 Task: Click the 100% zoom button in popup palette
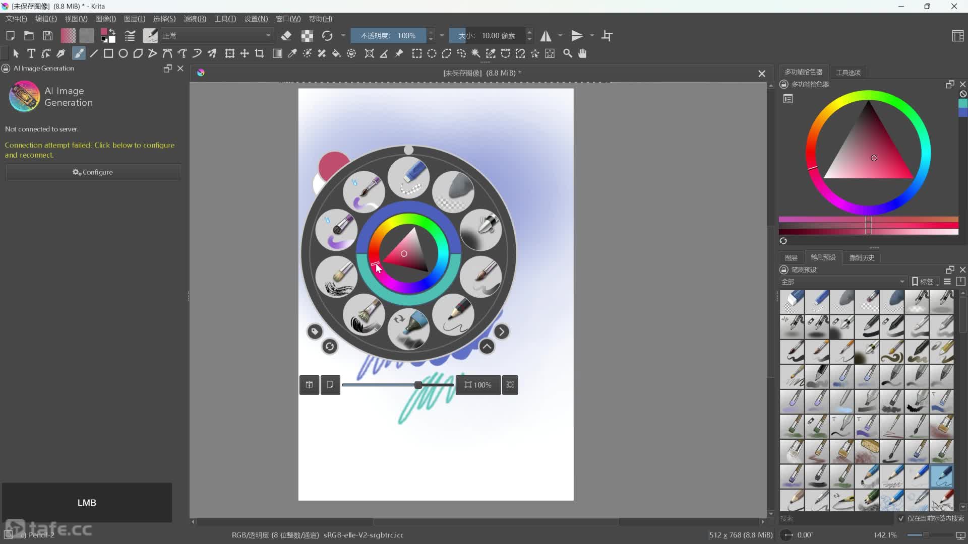click(478, 385)
